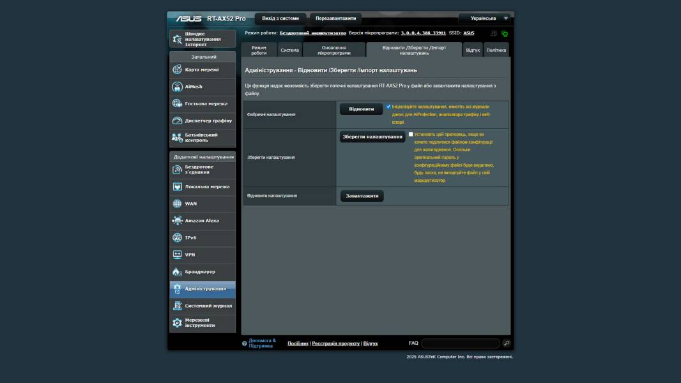Click the FAQ search input field
681x383 pixels.
click(460, 343)
